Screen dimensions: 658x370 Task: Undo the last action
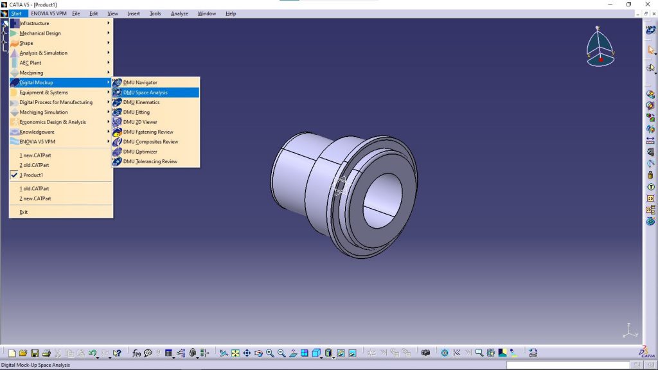point(93,353)
